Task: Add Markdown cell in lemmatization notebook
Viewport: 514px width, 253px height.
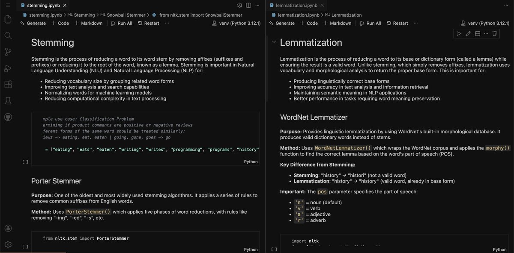Action: 337,23
